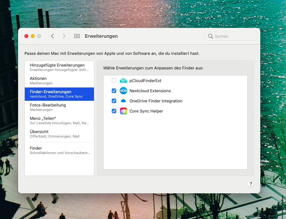Select Hinzugefügte Erweiterungen in sidebar
The width and height of the screenshot is (286, 219).
tap(59, 68)
